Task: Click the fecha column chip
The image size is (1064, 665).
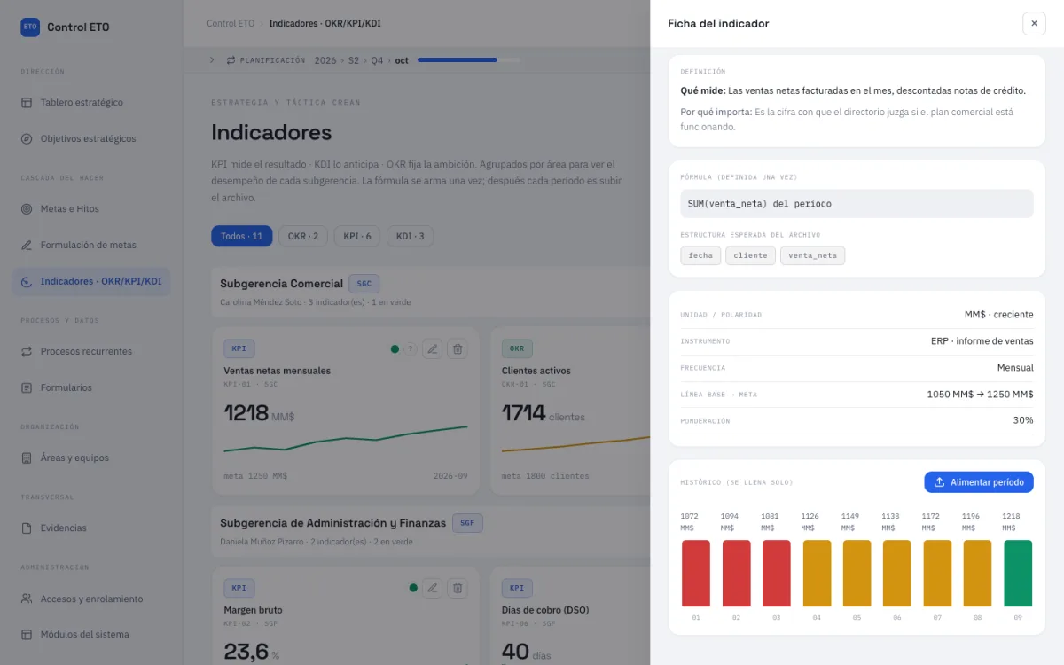Action: click(x=700, y=255)
